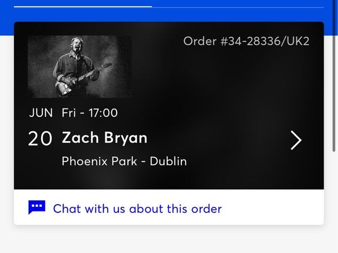Click the Zach Bryan event title
Image resolution: width=338 pixels, height=253 pixels.
105,138
